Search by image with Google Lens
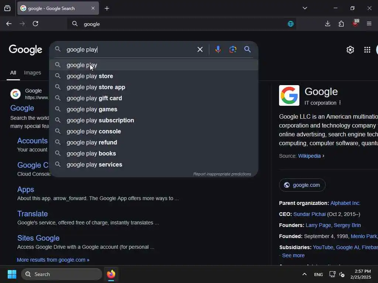 (233, 49)
